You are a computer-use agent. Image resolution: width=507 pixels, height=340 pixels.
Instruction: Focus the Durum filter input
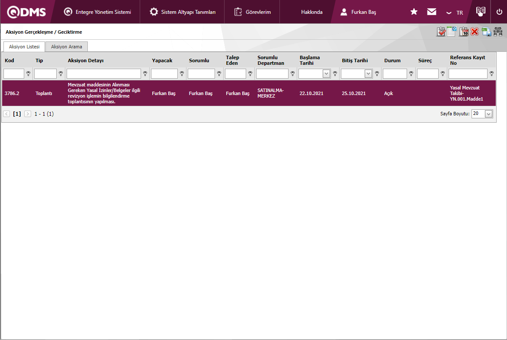tap(395, 73)
